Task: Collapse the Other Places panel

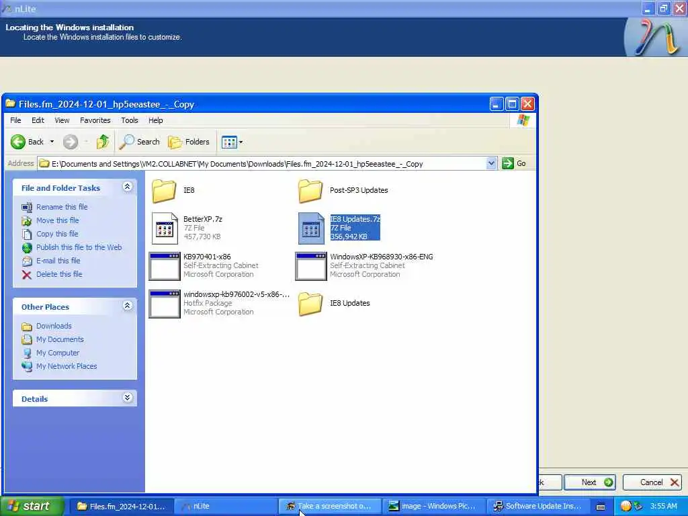Action: click(127, 306)
